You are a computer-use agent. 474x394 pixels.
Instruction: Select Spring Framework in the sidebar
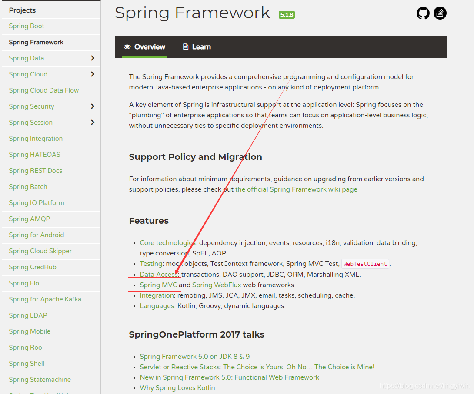(x=36, y=42)
